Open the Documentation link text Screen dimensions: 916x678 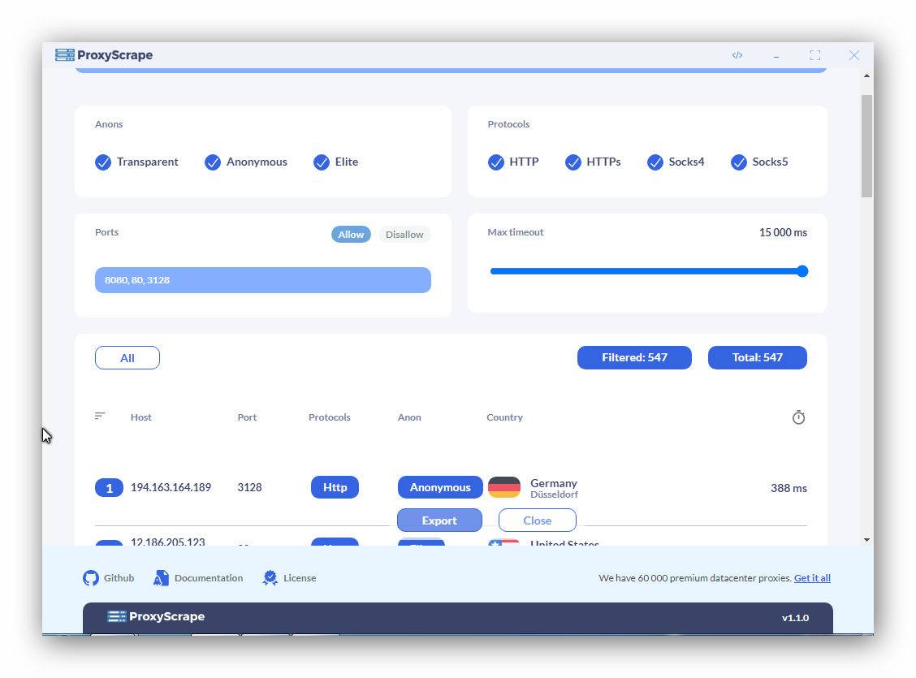click(x=209, y=577)
